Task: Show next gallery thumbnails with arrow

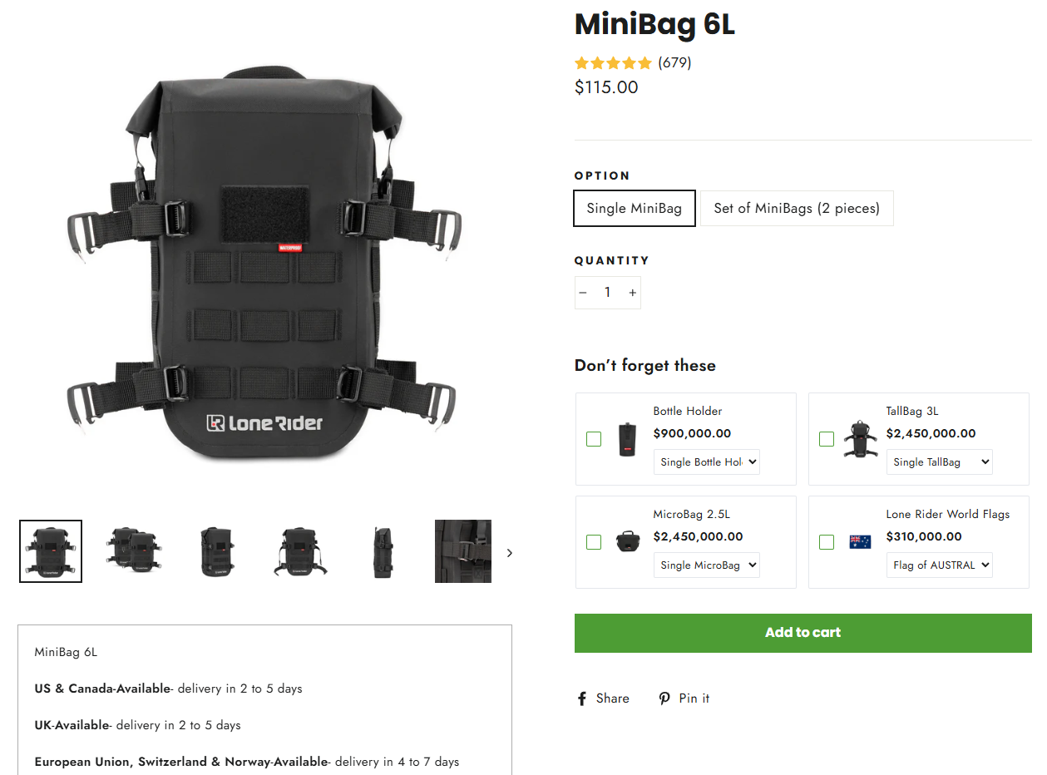Action: pos(510,553)
